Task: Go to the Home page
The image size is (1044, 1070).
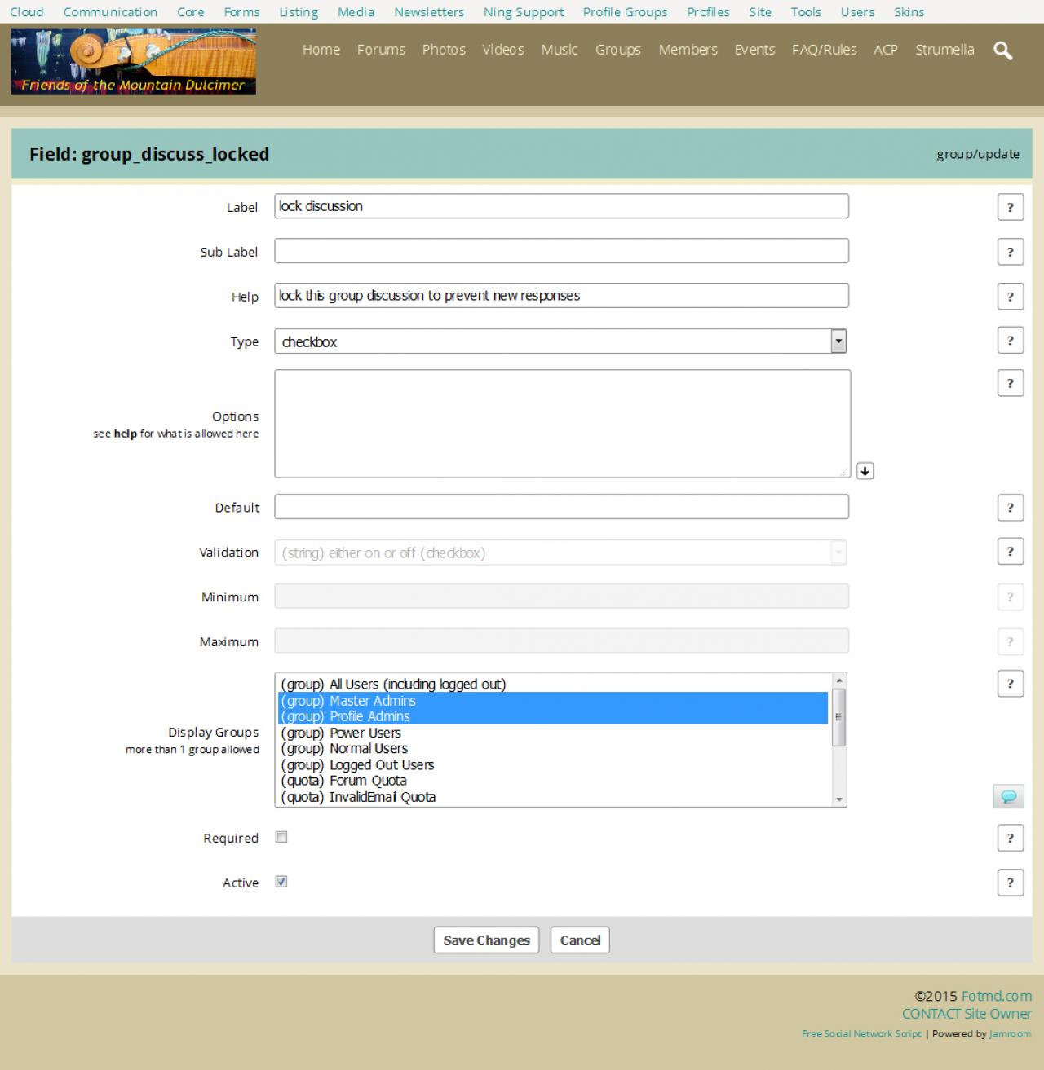Action: point(321,50)
